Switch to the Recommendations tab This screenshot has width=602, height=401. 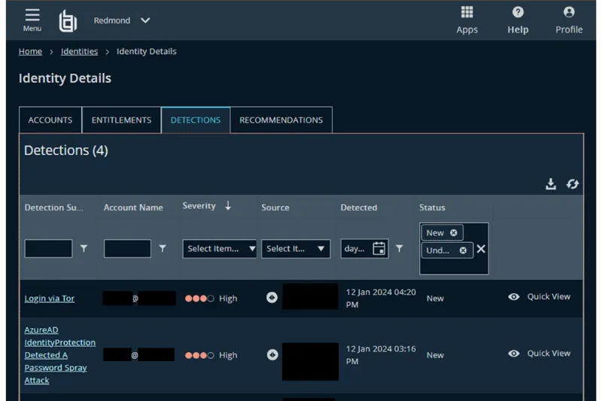point(281,120)
